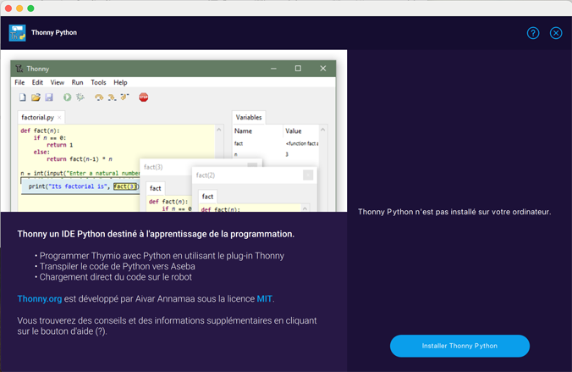The width and height of the screenshot is (572, 372).
Task: Click the editor scrollbar up arrow
Action: click(x=220, y=131)
